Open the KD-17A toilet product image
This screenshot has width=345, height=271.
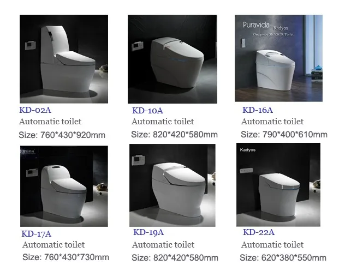pyautogui.click(x=64, y=186)
